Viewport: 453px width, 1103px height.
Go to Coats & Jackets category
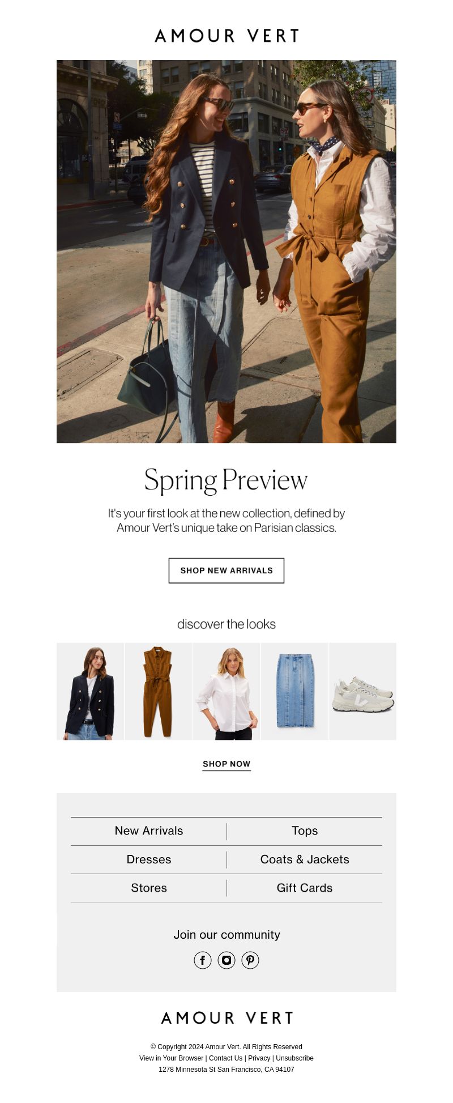(x=305, y=859)
